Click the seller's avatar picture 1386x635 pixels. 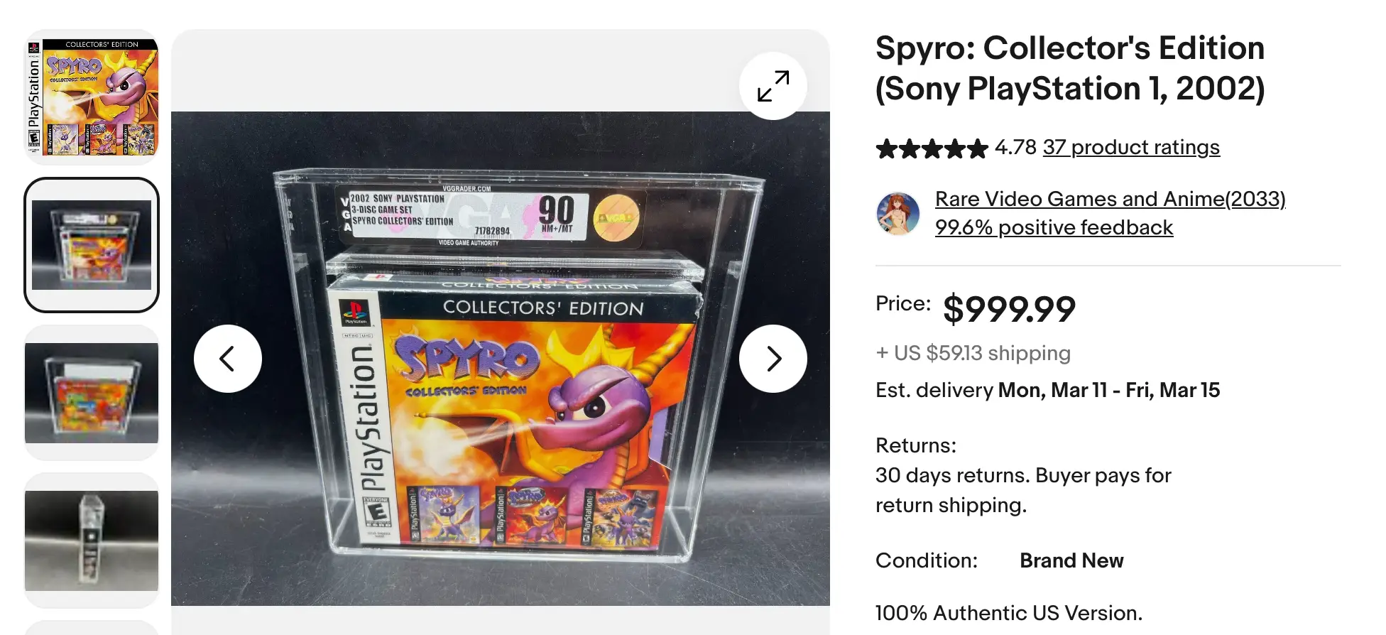pyautogui.click(x=898, y=213)
